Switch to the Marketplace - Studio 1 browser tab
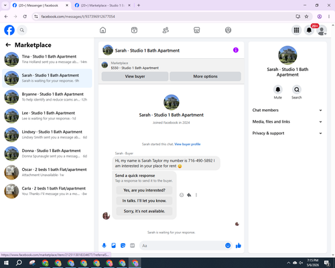Image resolution: width=335 pixels, height=268 pixels. click(x=103, y=5)
